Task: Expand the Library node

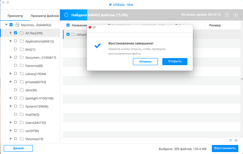Action: click(x=11, y=73)
